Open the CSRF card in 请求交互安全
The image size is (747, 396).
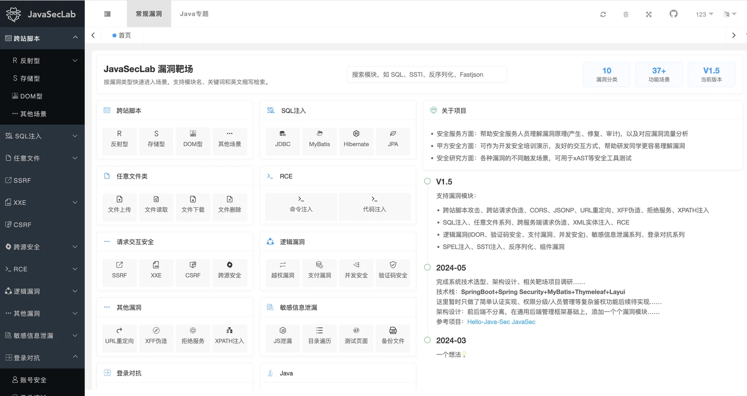(193, 272)
